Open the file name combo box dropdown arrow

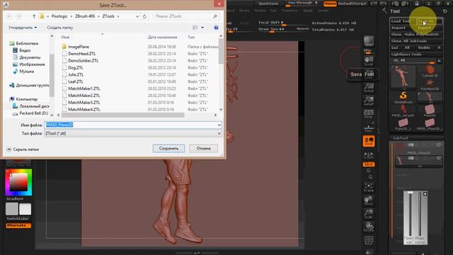pos(219,125)
